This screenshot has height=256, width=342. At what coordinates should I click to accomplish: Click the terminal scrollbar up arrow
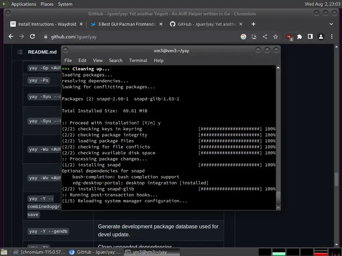278,68
